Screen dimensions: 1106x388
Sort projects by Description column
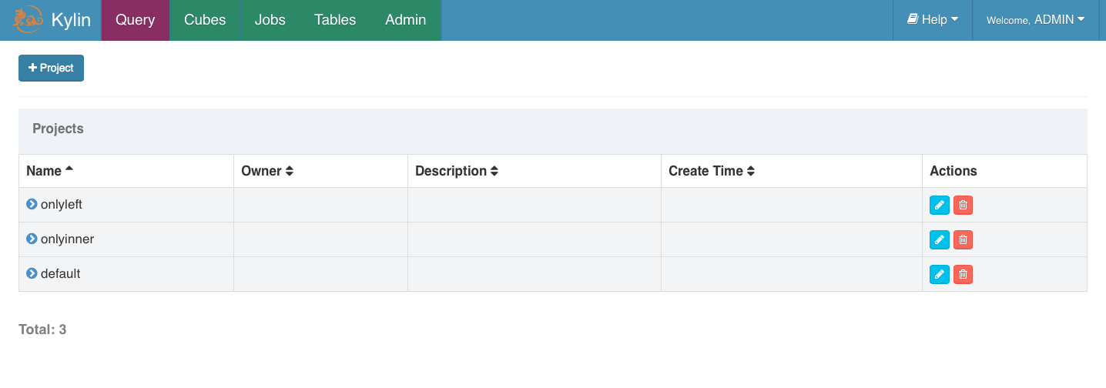[x=457, y=171]
